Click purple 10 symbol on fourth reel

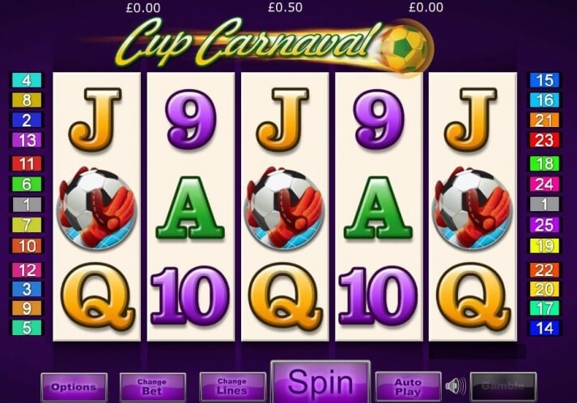pos(378,296)
